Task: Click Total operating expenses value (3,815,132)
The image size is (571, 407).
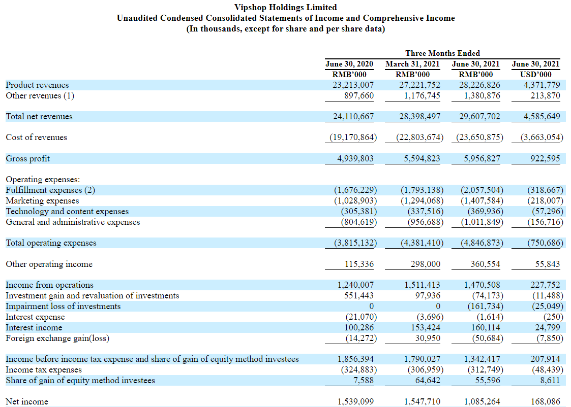Action: point(355,243)
